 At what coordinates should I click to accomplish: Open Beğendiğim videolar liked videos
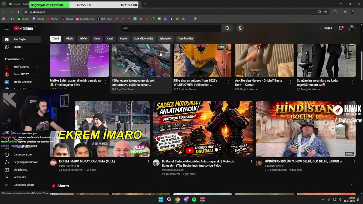pos(22,162)
